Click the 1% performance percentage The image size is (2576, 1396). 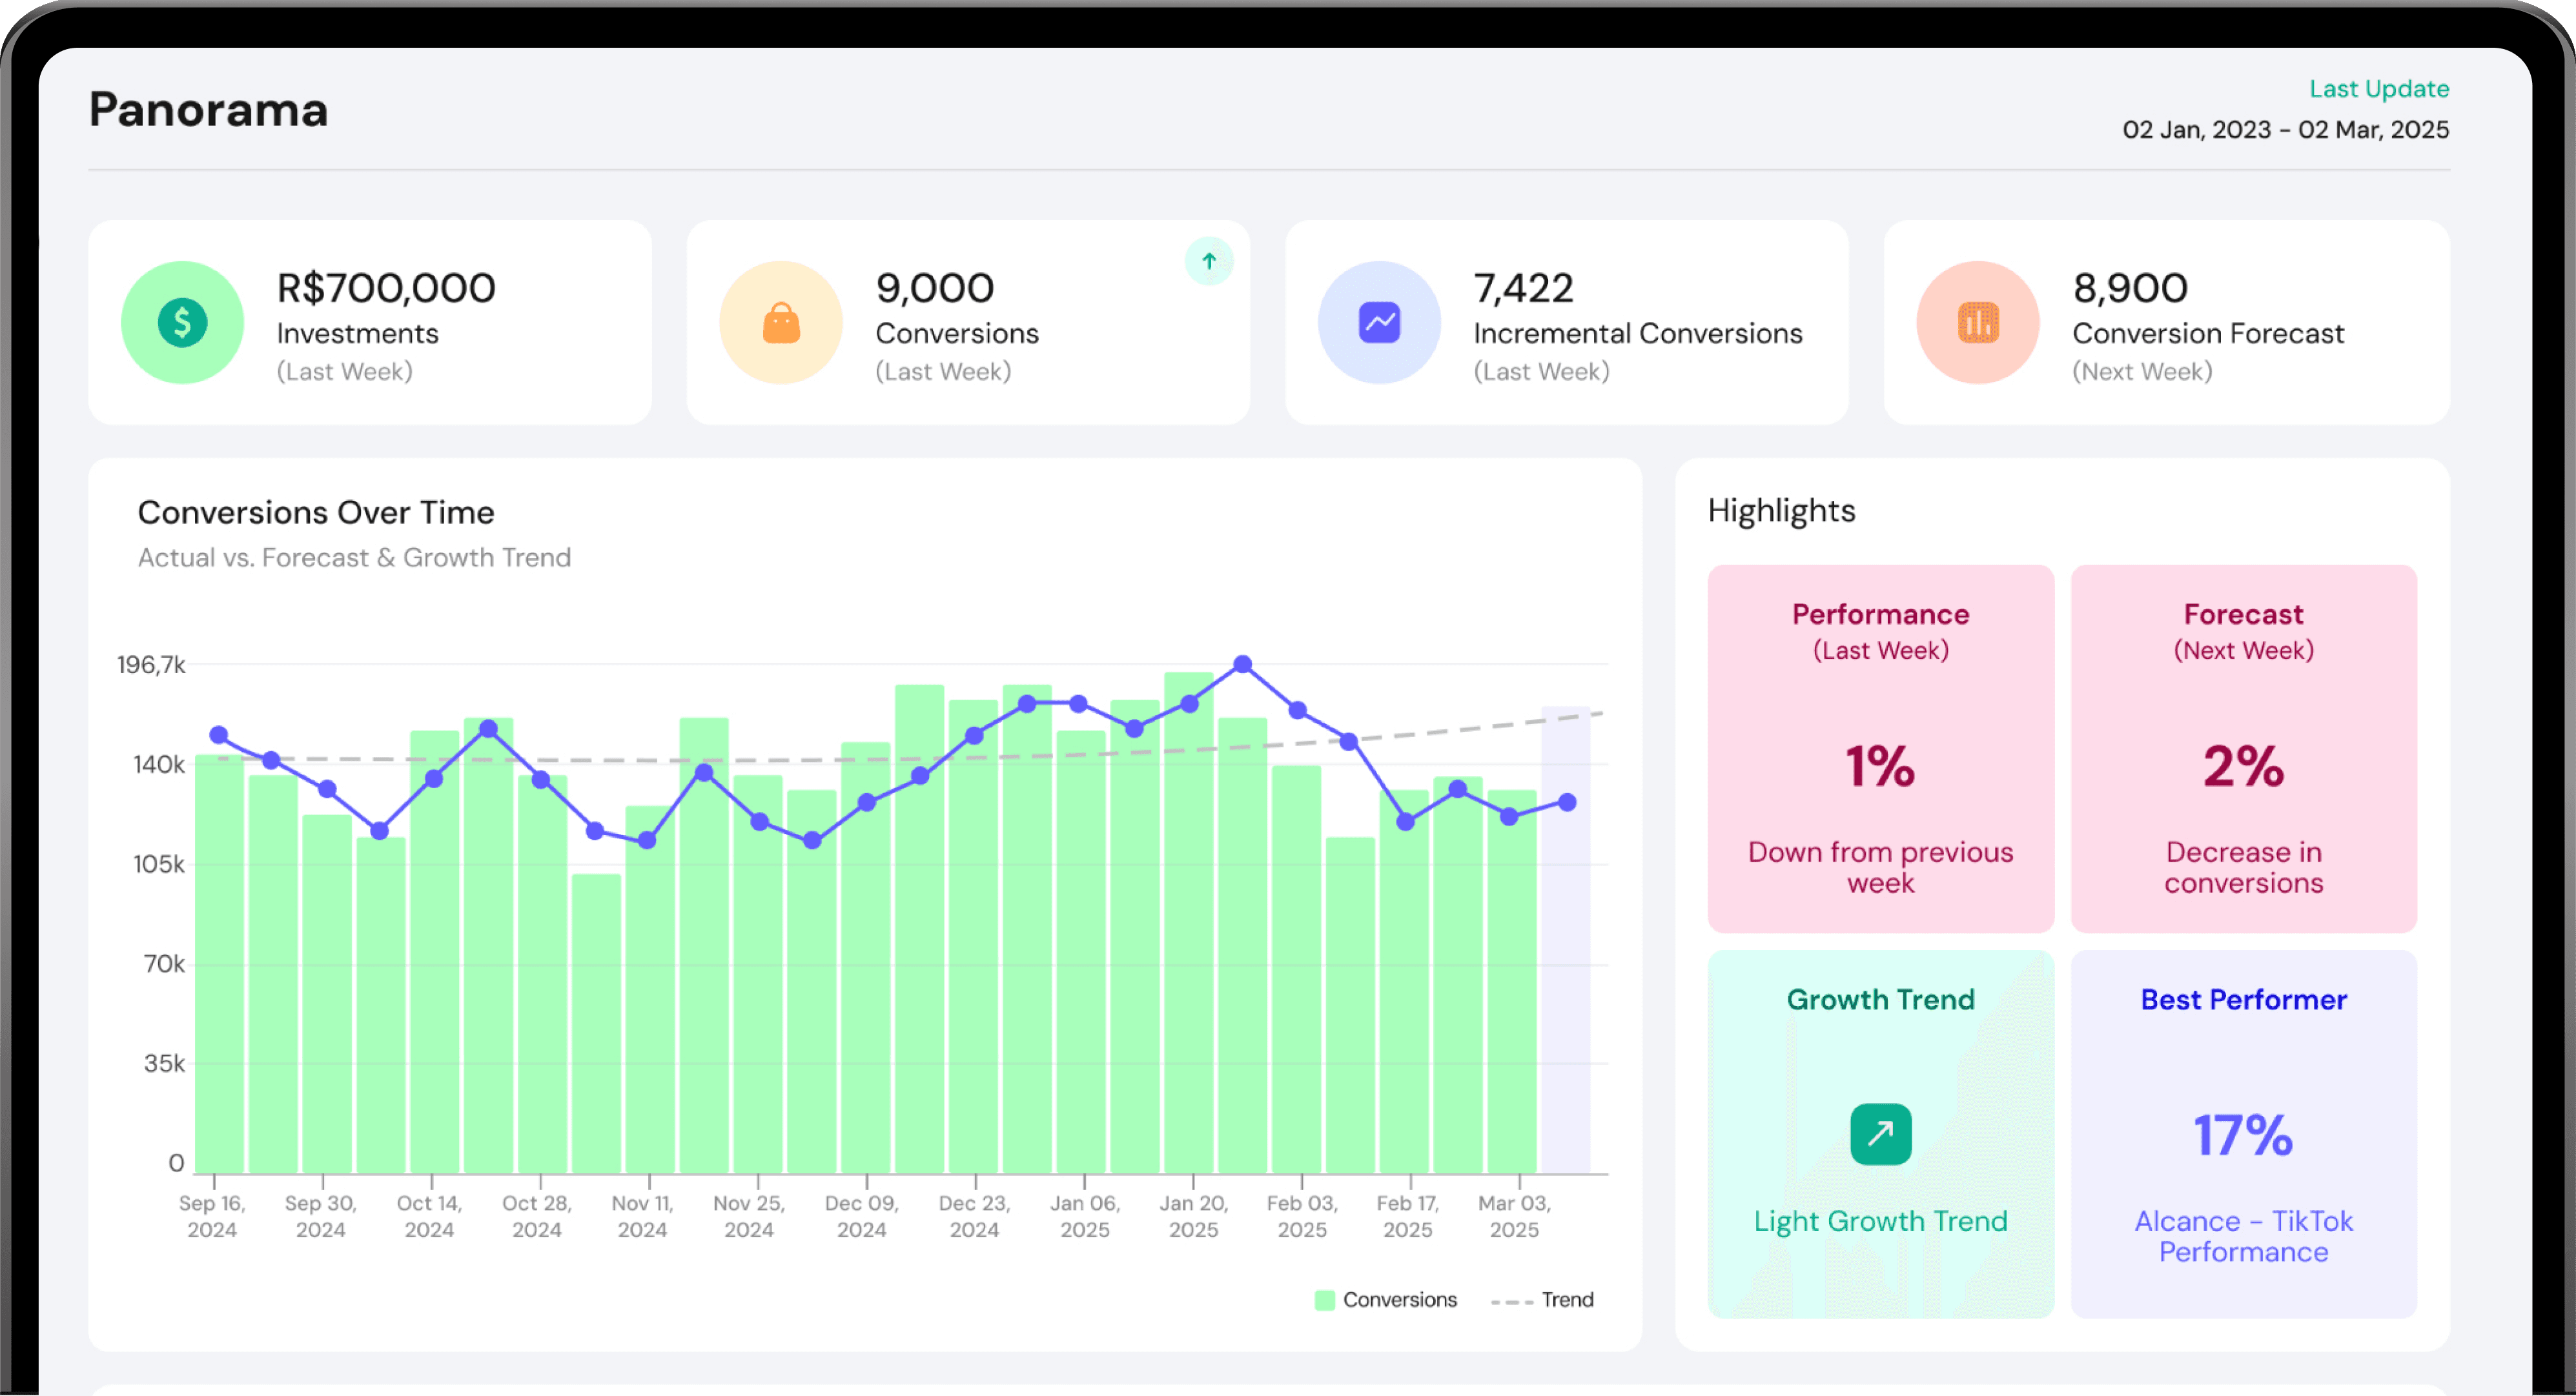[x=1880, y=767]
